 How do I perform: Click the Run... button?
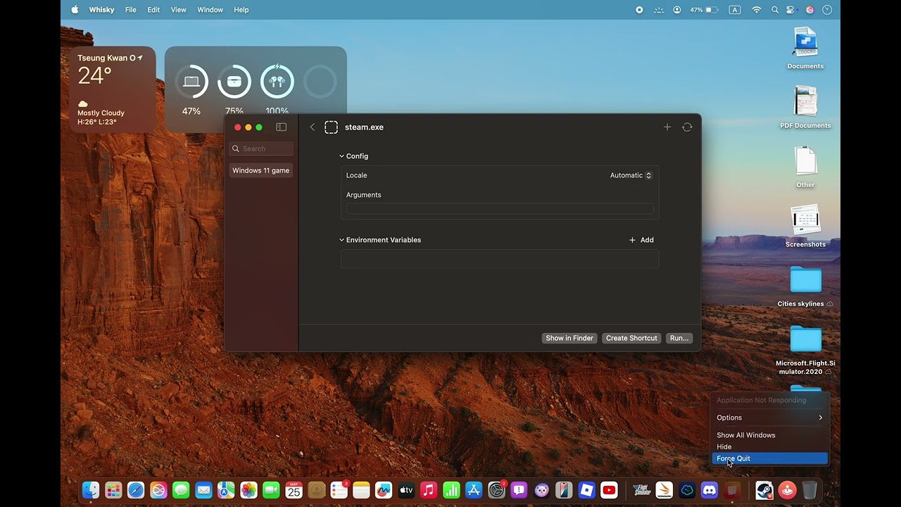(x=679, y=338)
